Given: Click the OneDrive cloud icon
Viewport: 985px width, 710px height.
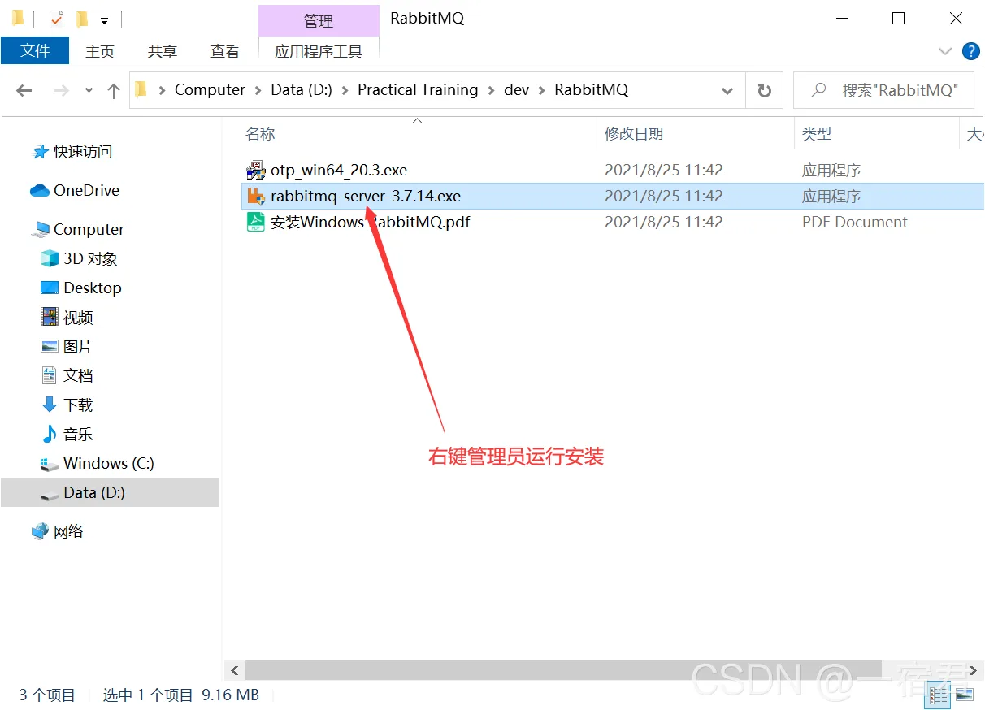Looking at the screenshot, I should coord(40,191).
